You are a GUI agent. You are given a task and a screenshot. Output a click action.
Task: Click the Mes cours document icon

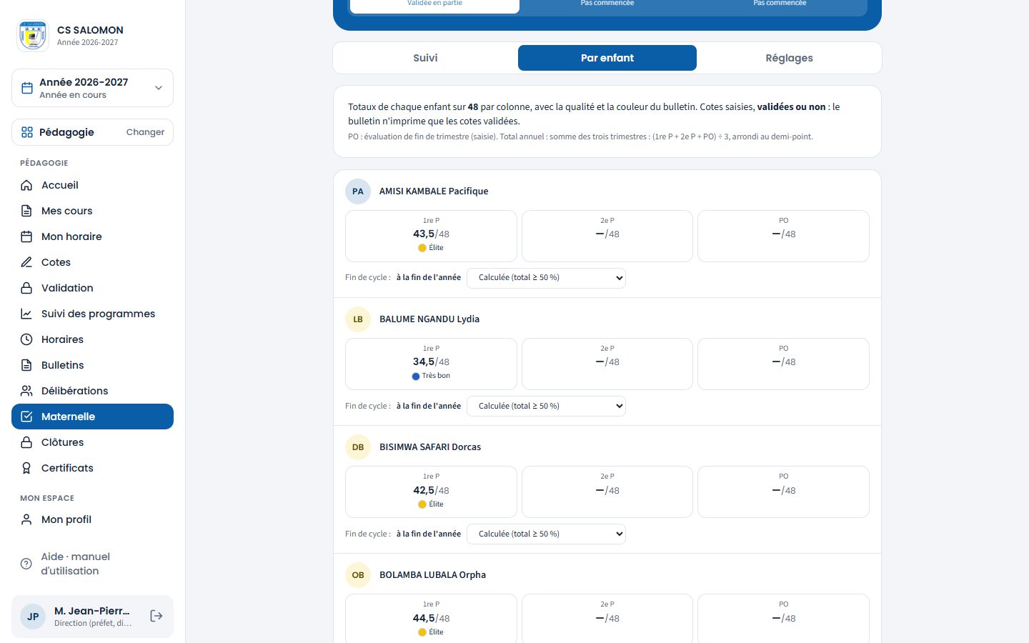[26, 211]
